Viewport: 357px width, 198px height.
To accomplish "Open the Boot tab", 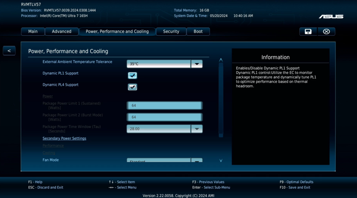I will tap(198, 31).
